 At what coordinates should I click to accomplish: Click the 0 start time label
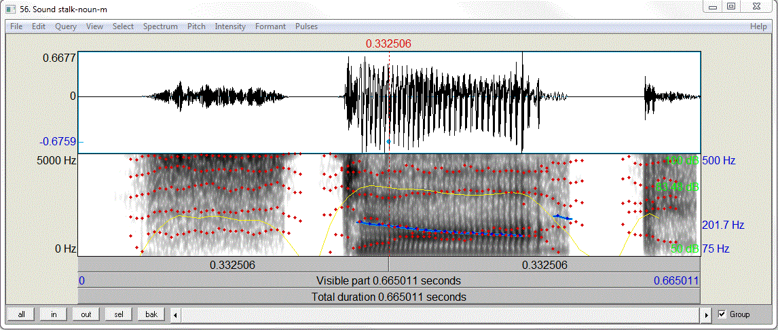[82, 281]
